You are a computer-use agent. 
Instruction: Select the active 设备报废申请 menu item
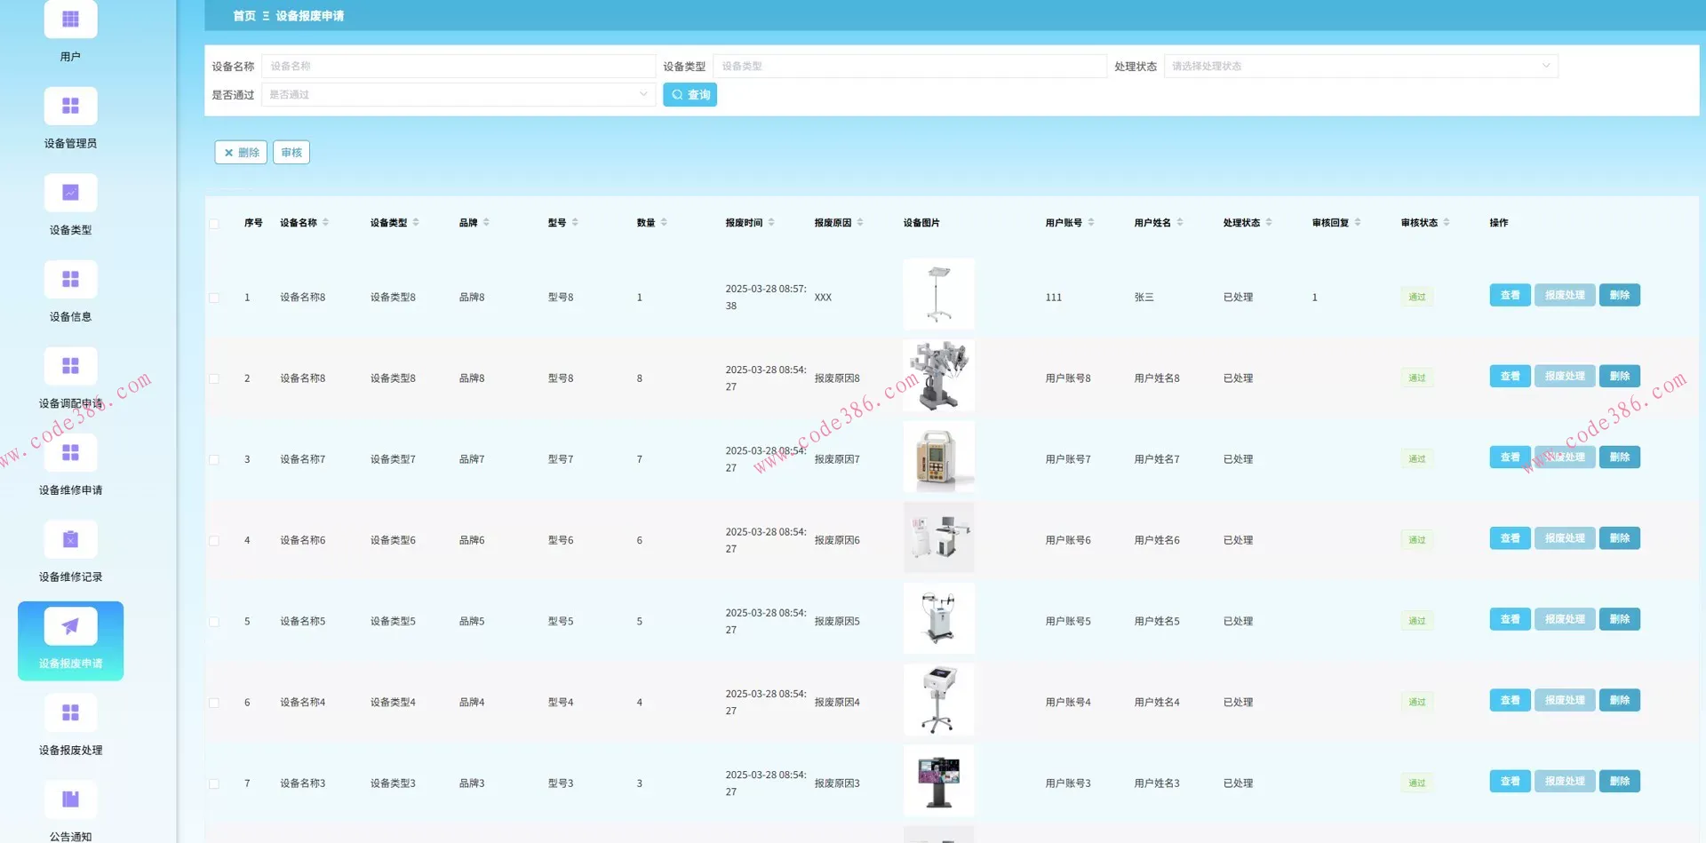coord(70,640)
